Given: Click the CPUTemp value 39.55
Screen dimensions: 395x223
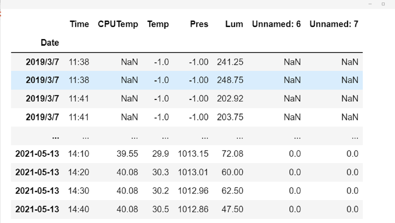Looking at the screenshot, I should click(127, 154).
